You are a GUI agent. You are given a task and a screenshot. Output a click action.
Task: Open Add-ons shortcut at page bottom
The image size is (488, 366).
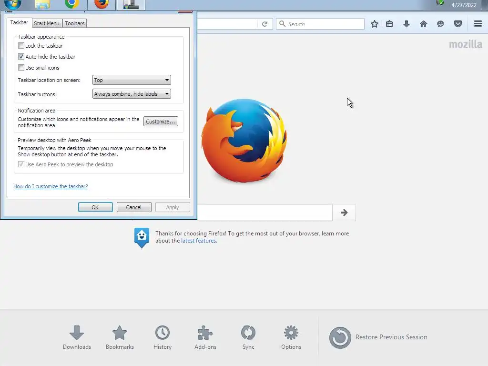coord(205,338)
